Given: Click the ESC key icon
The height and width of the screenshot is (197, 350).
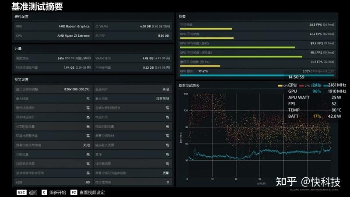Looking at the screenshot, I should pos(21,192).
